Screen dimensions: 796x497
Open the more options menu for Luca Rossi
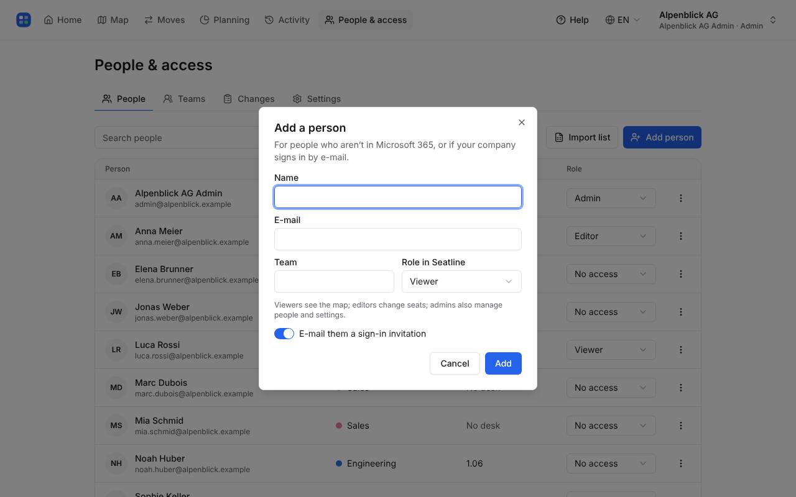coord(681,350)
